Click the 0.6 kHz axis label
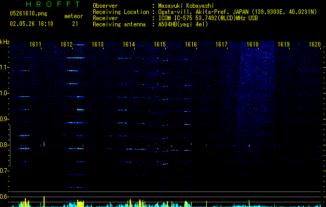Viewport: 326px width, 207px height. 4,197
